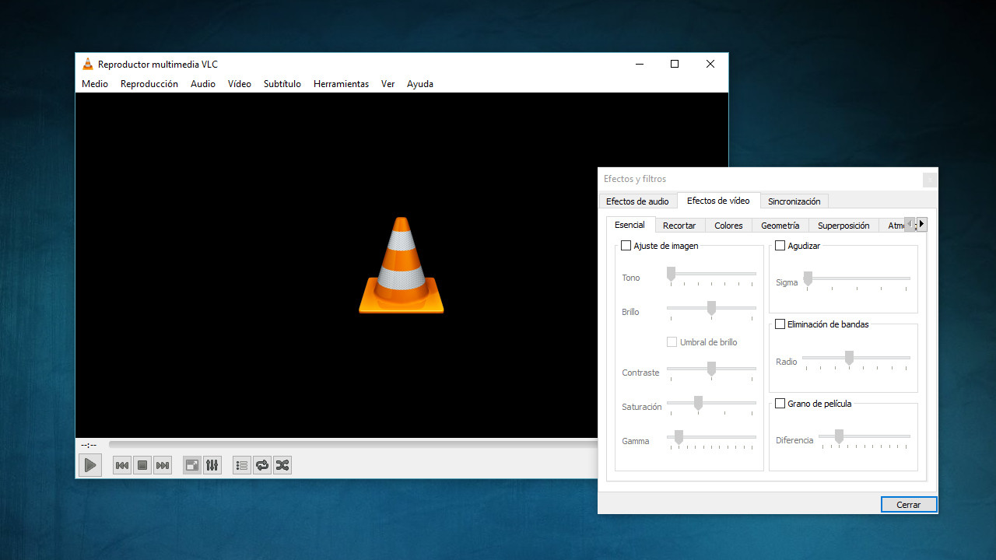This screenshot has height=560, width=996.
Task: Click the left tab scroll arrow
Action: point(909,223)
